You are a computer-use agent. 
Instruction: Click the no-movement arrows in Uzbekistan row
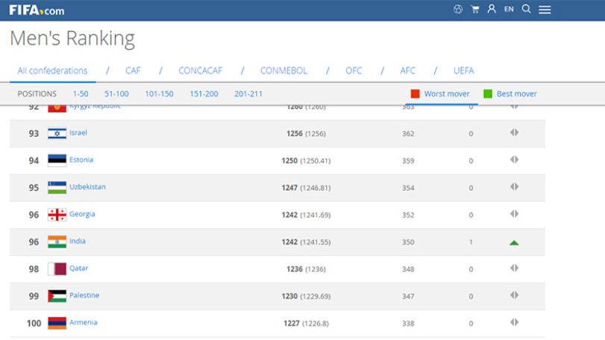click(514, 186)
